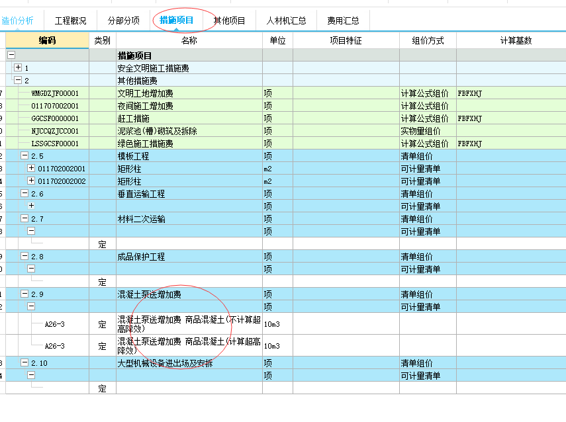Collapse the root 措施项目 row
Image resolution: width=566 pixels, height=422 pixels.
click(x=11, y=55)
